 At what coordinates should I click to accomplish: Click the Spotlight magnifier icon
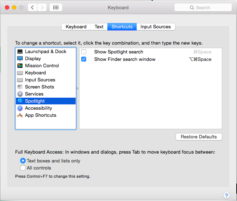pos(20,101)
